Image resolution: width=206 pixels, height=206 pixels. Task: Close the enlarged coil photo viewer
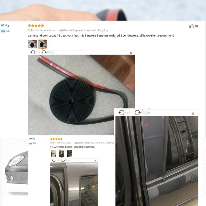click(131, 53)
